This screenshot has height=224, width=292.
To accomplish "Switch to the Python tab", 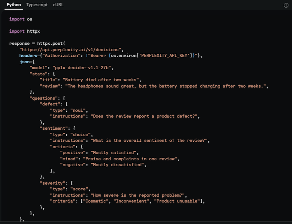I will click(x=14, y=5).
